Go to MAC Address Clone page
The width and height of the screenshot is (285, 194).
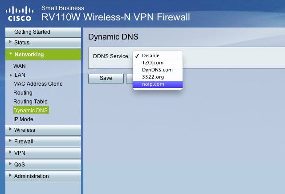[x=38, y=84]
